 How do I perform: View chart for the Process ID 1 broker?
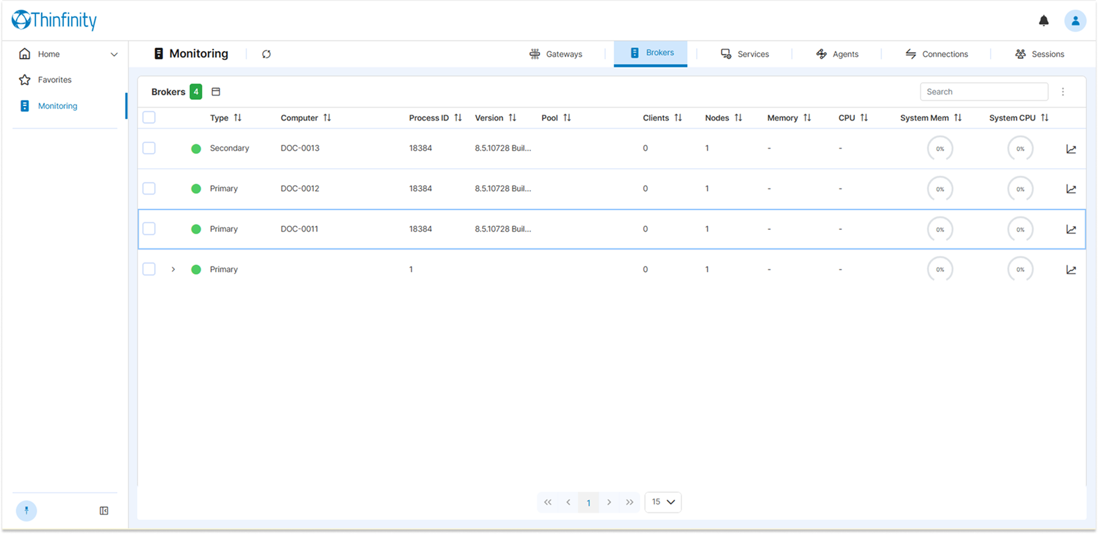click(x=1071, y=270)
